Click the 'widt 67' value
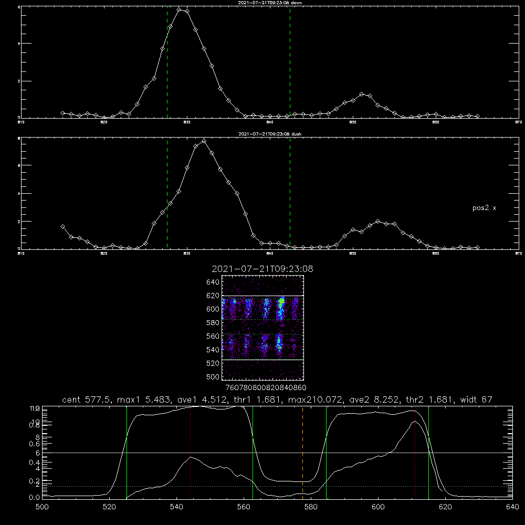Image resolution: width=525 pixels, height=525 pixels. [477, 400]
